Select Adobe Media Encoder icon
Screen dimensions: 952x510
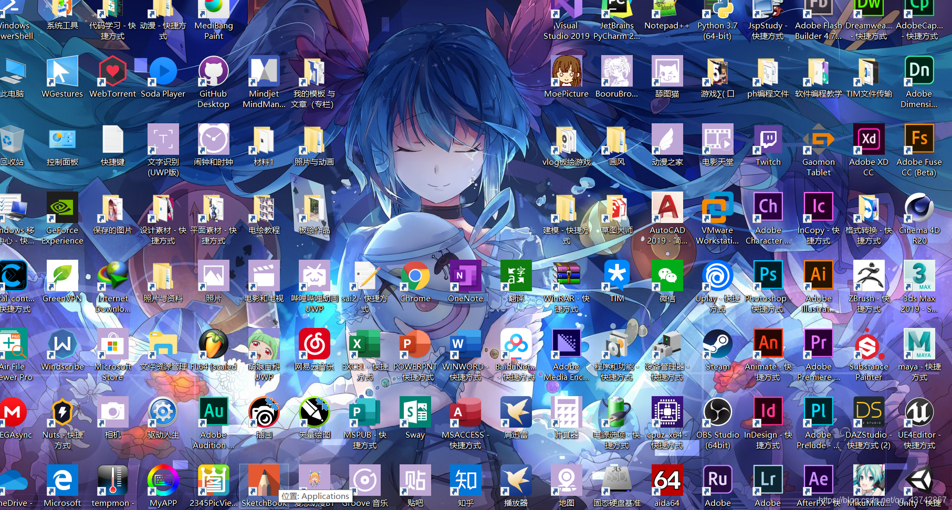(566, 344)
